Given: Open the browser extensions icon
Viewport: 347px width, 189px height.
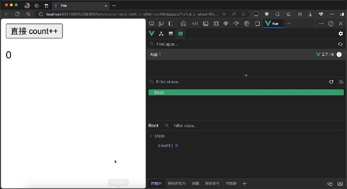Looking at the screenshot, I should 278,14.
